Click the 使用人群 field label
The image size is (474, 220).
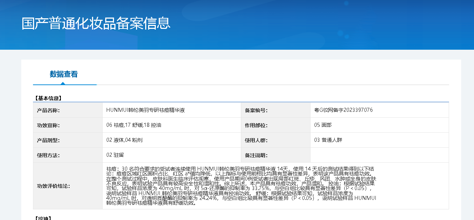pos(256,140)
